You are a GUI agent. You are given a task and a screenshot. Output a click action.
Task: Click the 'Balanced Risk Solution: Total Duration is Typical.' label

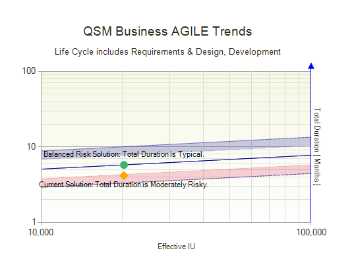pyautogui.click(x=124, y=154)
